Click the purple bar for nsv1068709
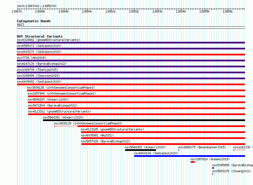Image resolution: width=253 pixels, height=185 pixels. 131,72
